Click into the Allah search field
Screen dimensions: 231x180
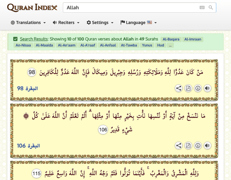(129, 7)
